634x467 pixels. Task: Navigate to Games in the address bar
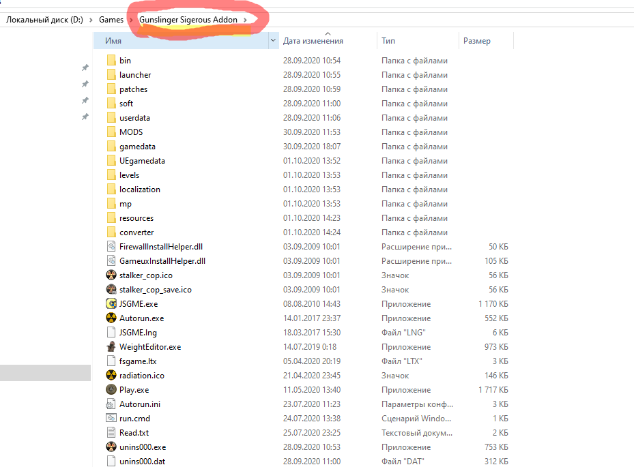click(111, 20)
